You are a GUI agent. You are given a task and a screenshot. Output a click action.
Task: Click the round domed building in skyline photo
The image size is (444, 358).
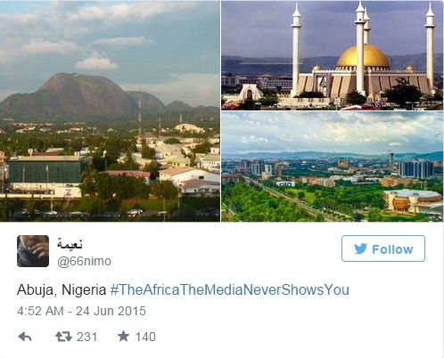point(412,201)
